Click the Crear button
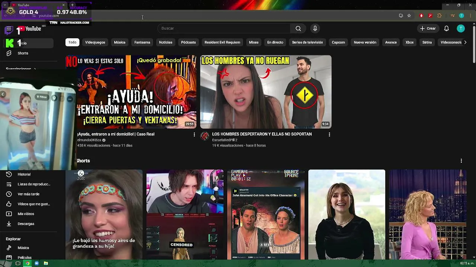 pos(428,29)
